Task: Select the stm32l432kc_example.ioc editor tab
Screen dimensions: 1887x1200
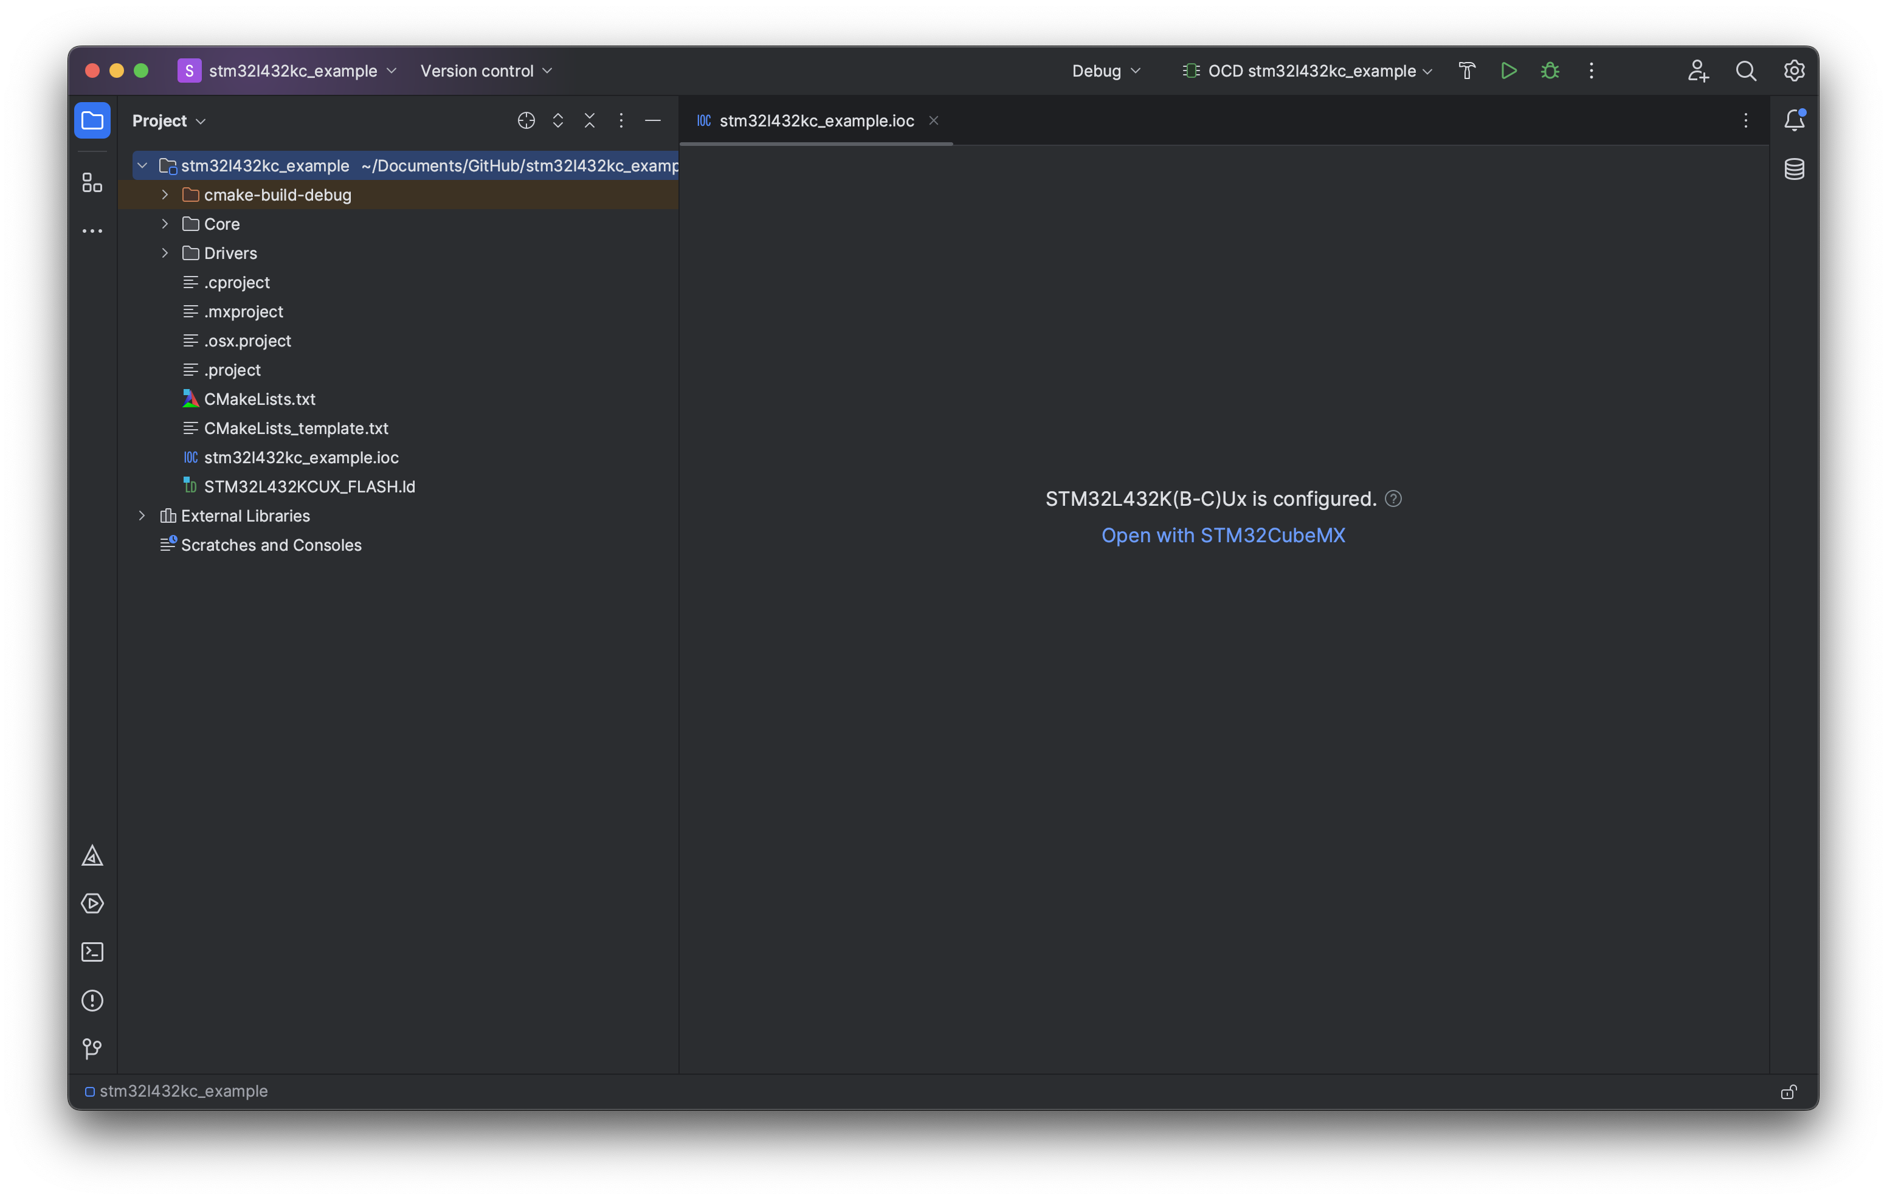Action: (x=816, y=121)
